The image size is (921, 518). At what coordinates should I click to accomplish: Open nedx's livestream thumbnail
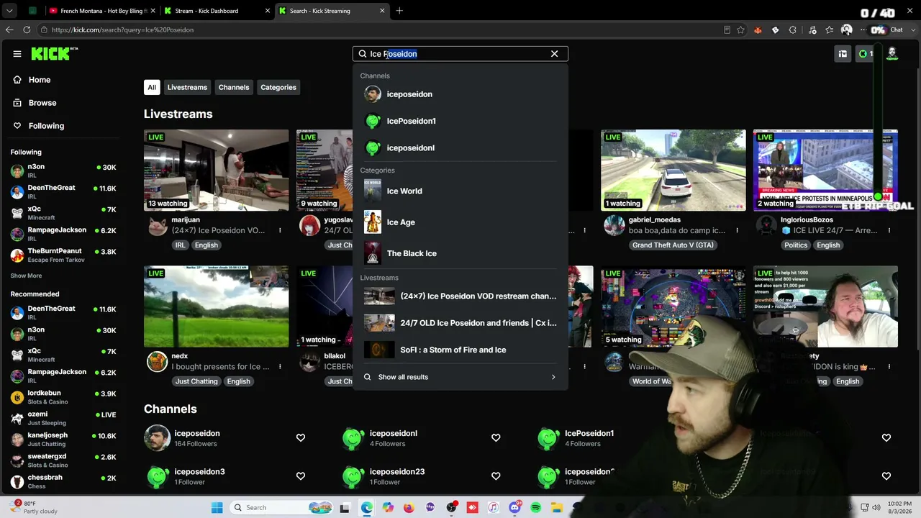[x=216, y=306]
